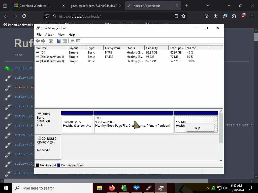The image size is (258, 193).
Task: Sort by the File System column header
Action: (114, 48)
